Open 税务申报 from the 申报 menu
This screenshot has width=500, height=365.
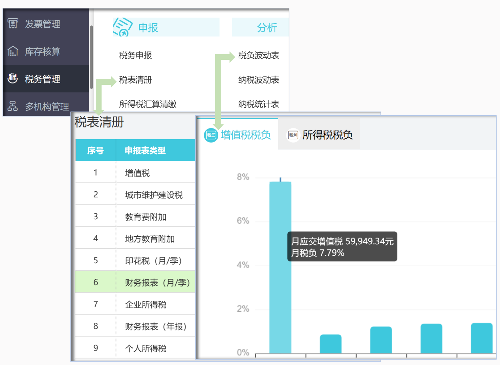[135, 55]
